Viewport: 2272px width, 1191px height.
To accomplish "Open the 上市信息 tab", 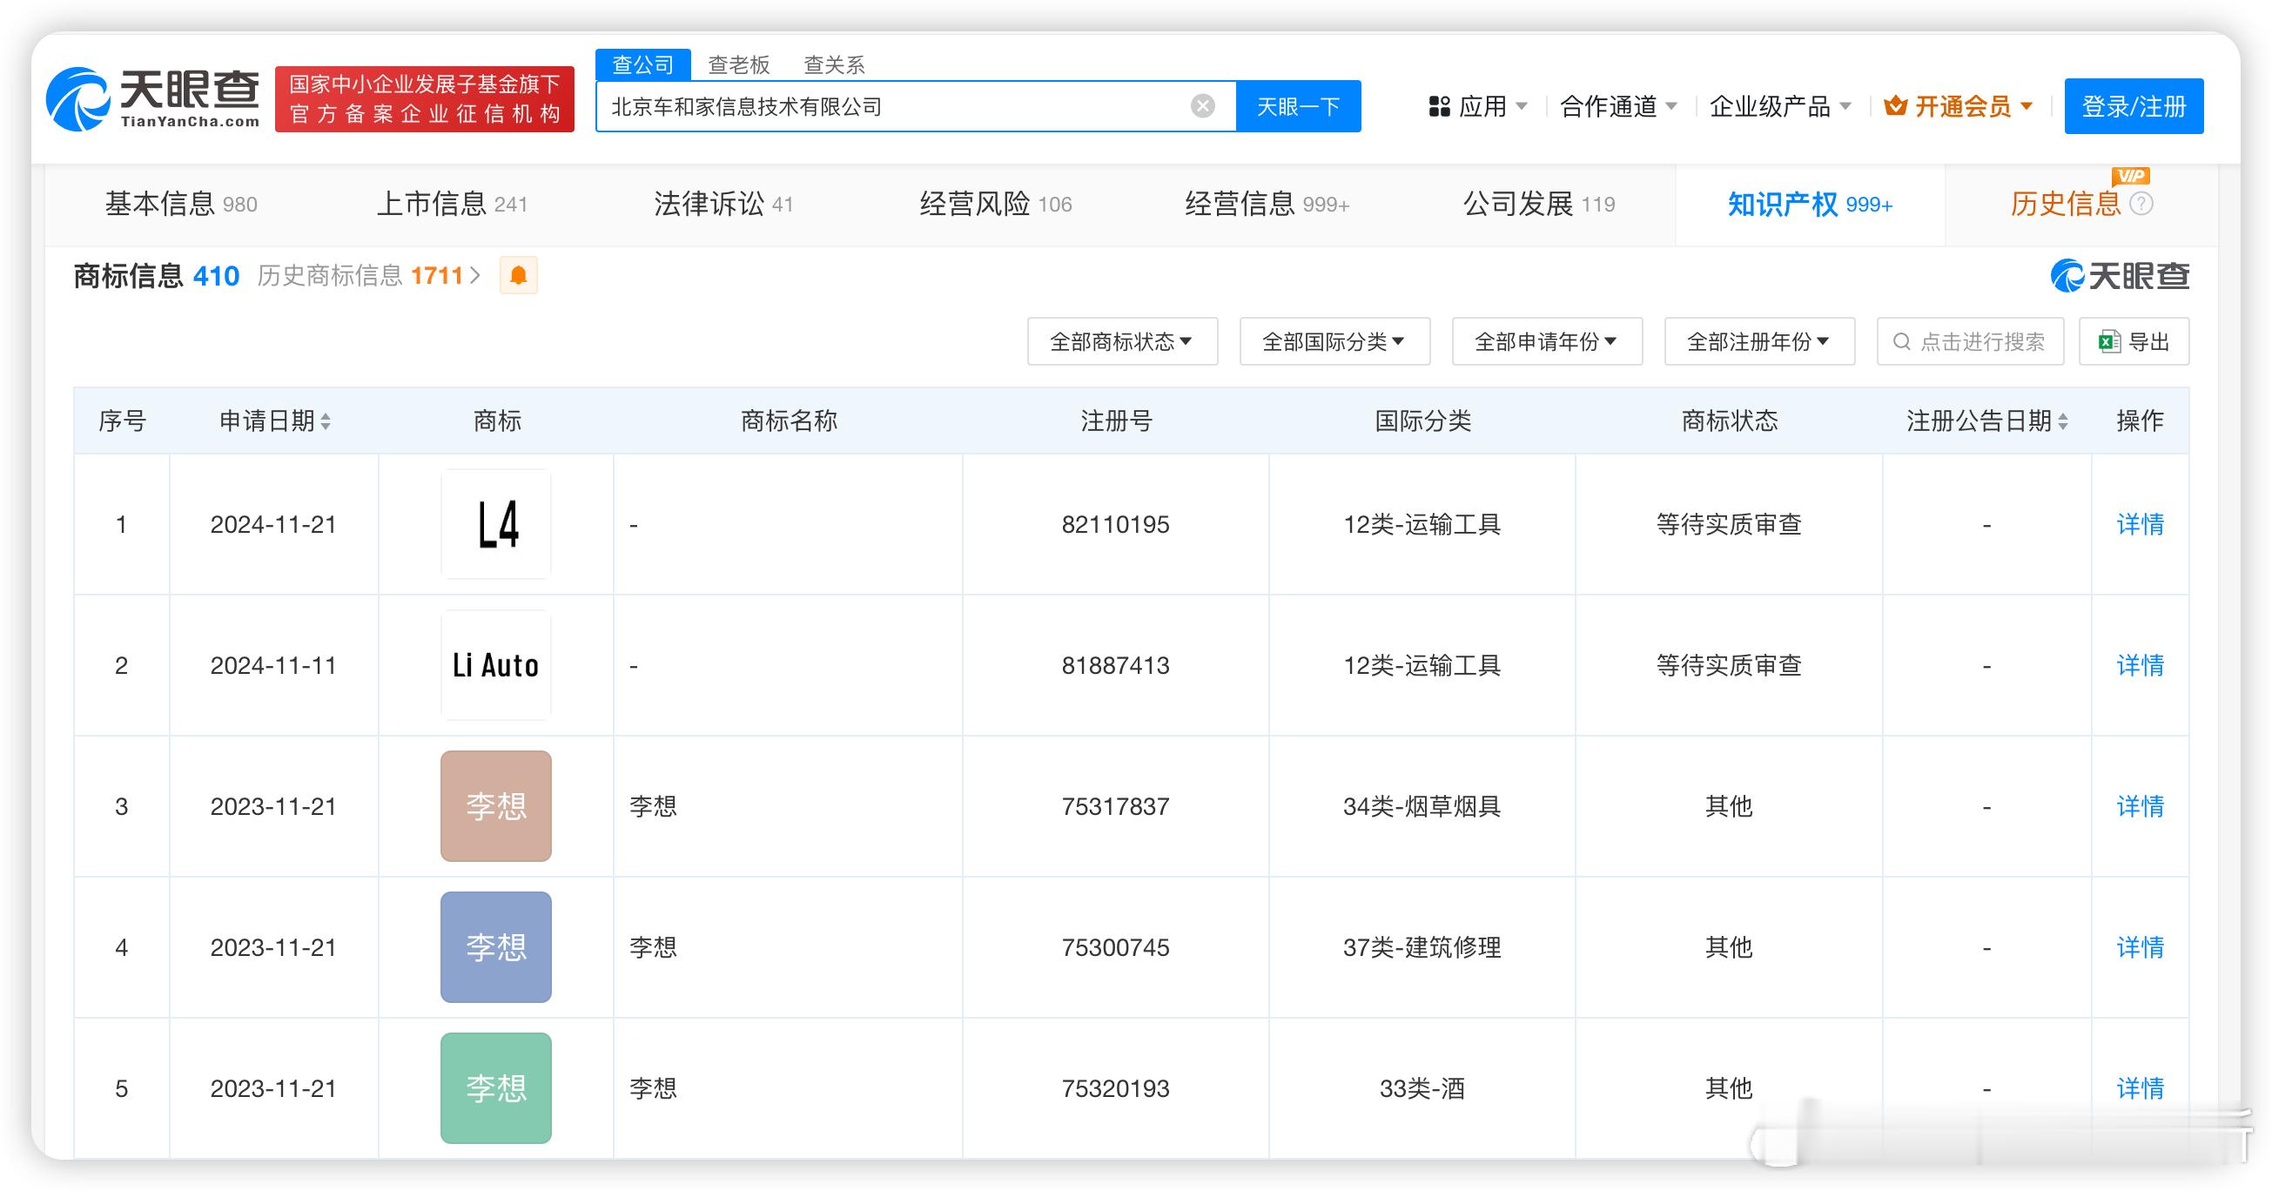I will click(453, 204).
